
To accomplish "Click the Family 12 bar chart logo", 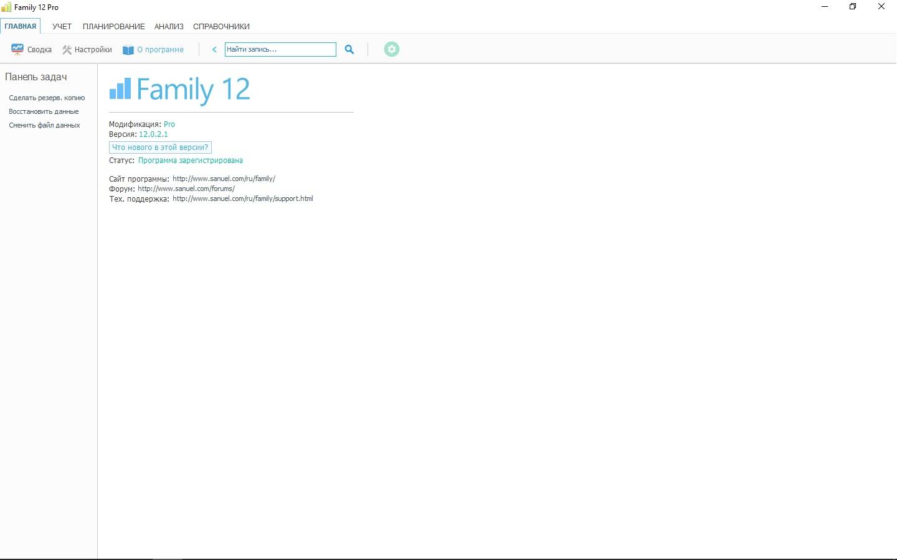I will click(x=120, y=89).
